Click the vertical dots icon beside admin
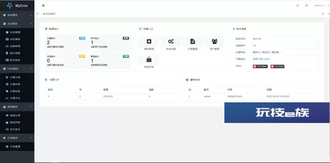The height and width of the screenshot is (163, 330). (328, 5)
